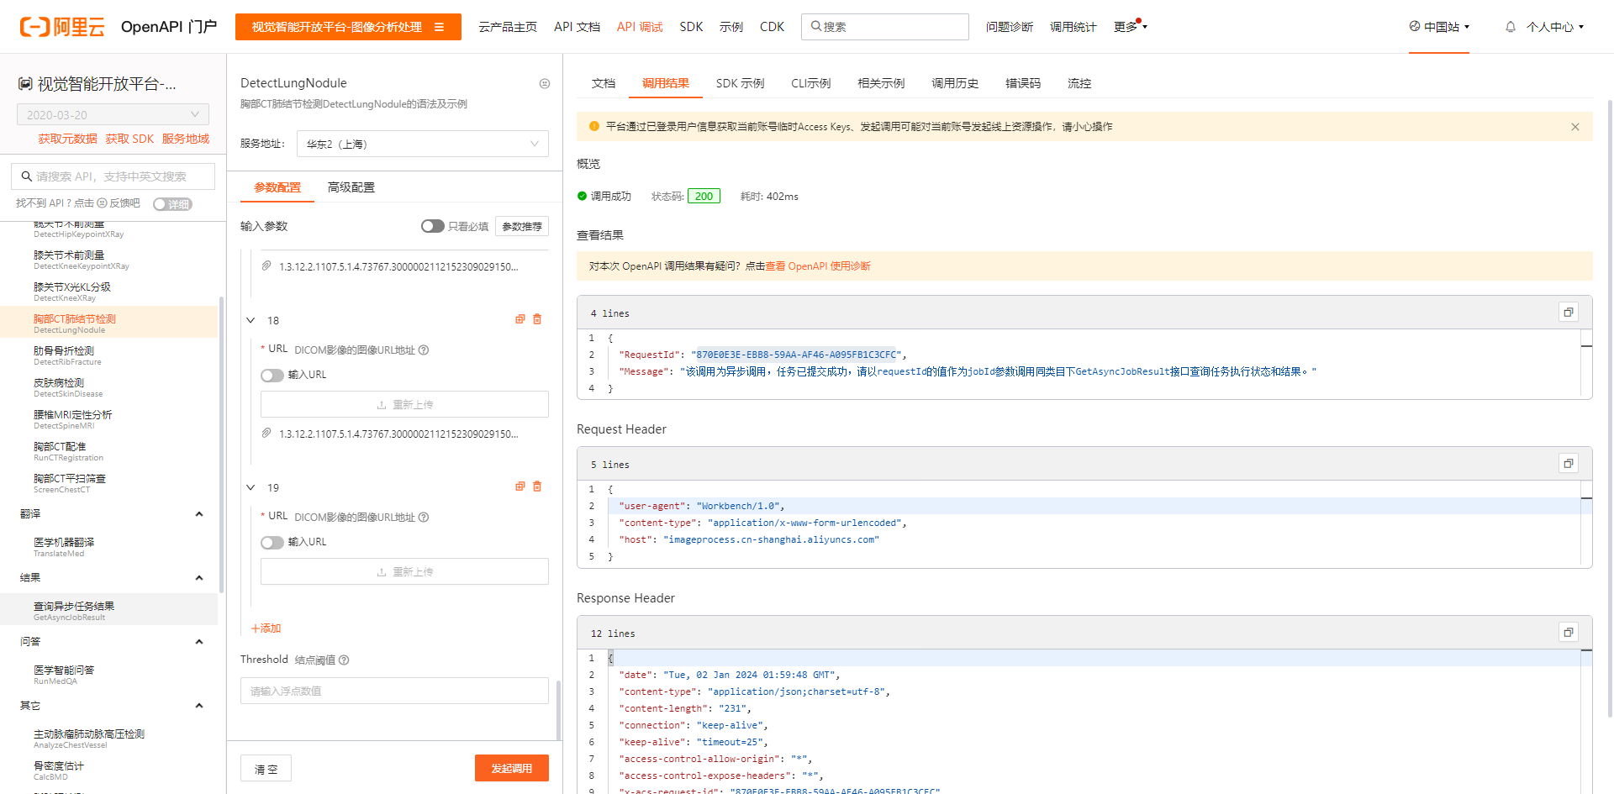Click the 发起调用 button
This screenshot has width=1614, height=794.
512,768
